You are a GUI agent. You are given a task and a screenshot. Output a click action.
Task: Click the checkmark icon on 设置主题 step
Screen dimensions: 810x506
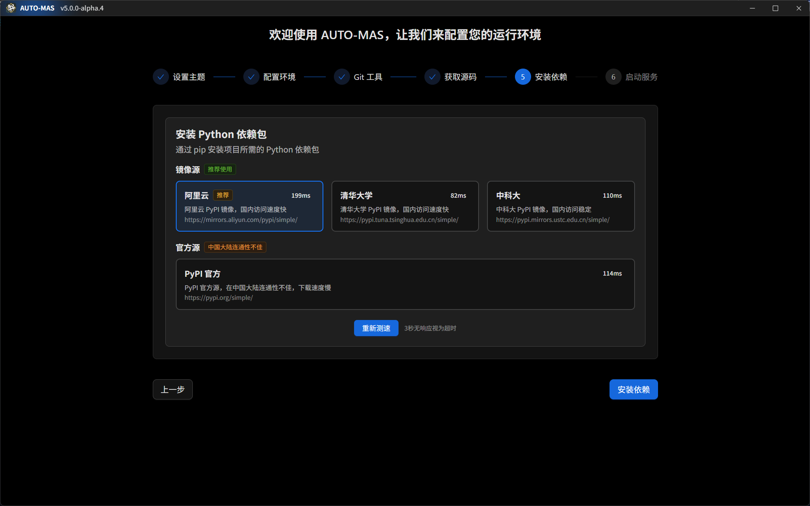160,77
